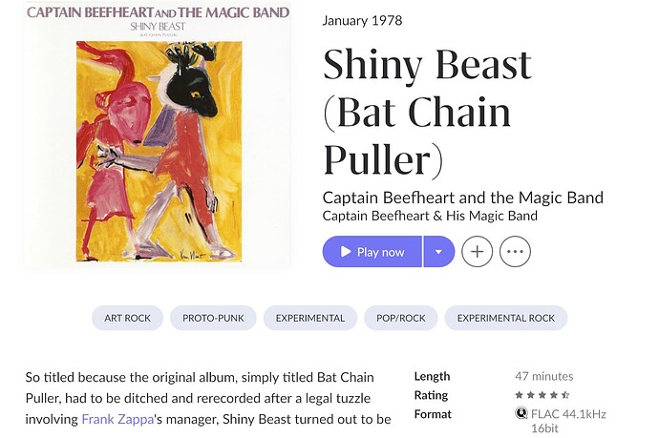Open the three-dots more options menu
The width and height of the screenshot is (659, 438).
[x=515, y=252]
